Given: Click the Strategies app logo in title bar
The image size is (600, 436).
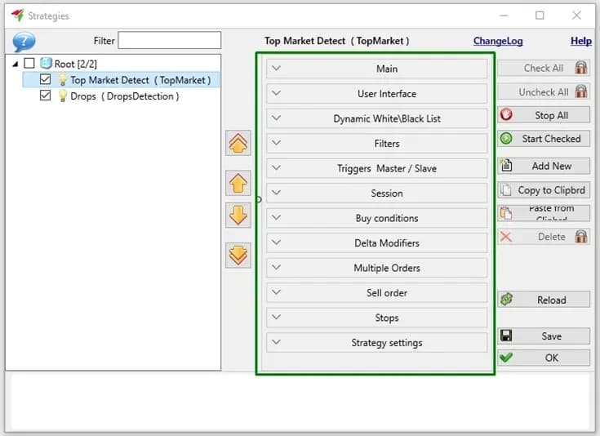Looking at the screenshot, I should pos(18,16).
